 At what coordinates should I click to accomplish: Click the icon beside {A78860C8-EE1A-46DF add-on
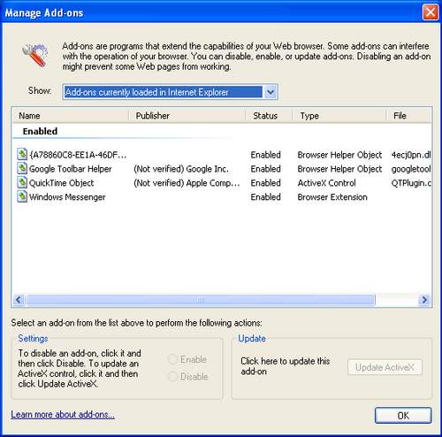[22, 154]
